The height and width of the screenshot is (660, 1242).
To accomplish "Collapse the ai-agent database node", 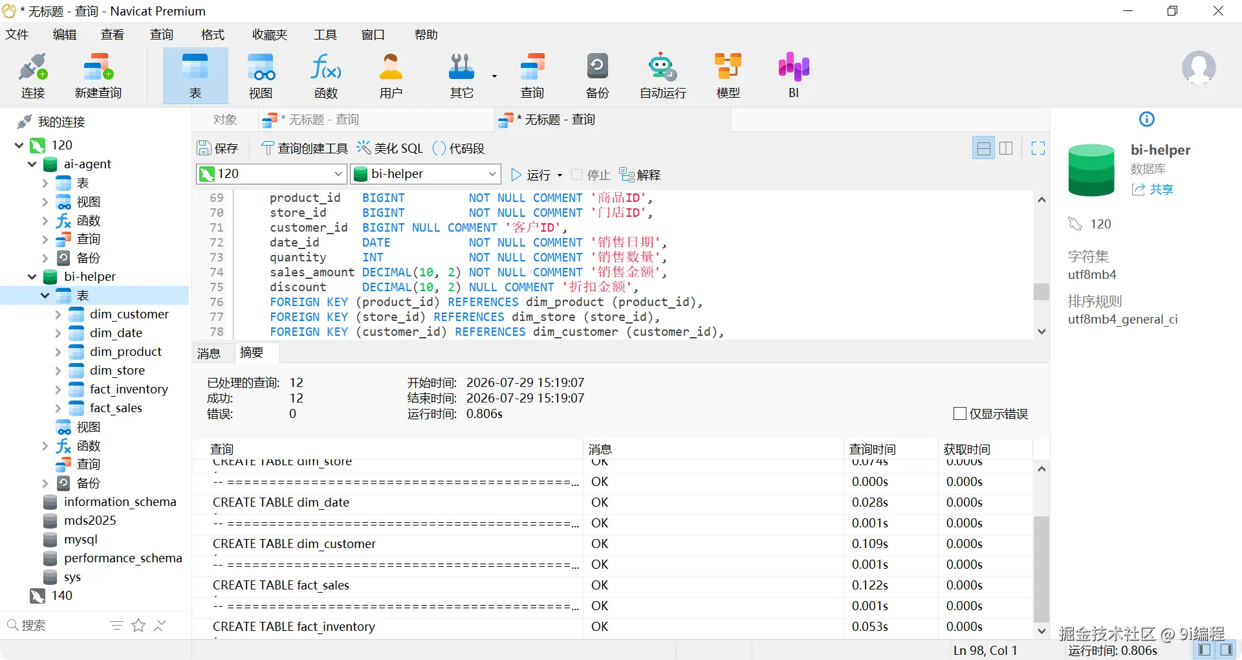I will 32,164.
